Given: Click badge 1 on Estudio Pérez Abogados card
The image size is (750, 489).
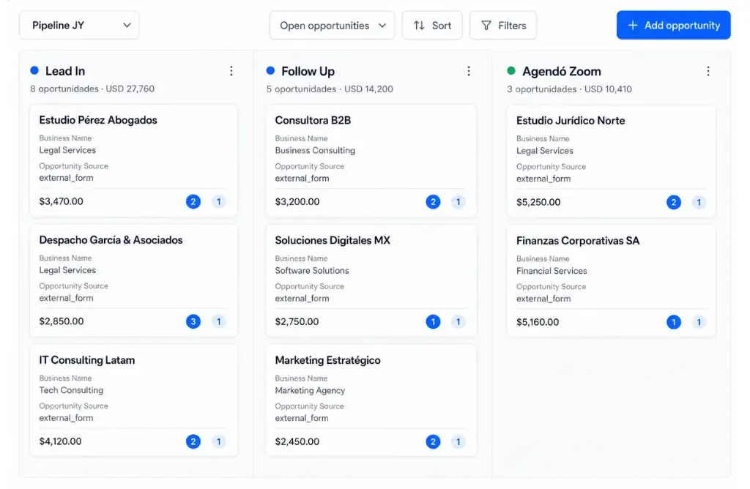Looking at the screenshot, I should click(218, 202).
